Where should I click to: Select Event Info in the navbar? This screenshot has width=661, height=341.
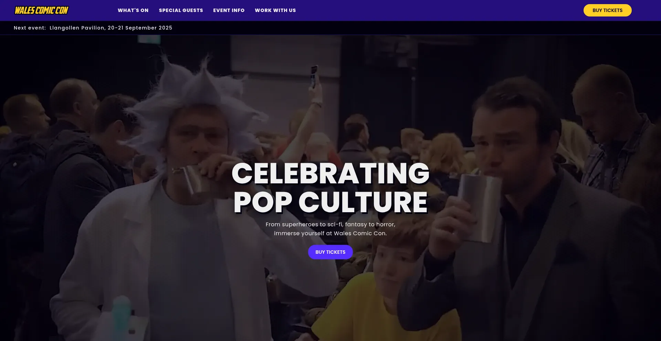pos(229,10)
